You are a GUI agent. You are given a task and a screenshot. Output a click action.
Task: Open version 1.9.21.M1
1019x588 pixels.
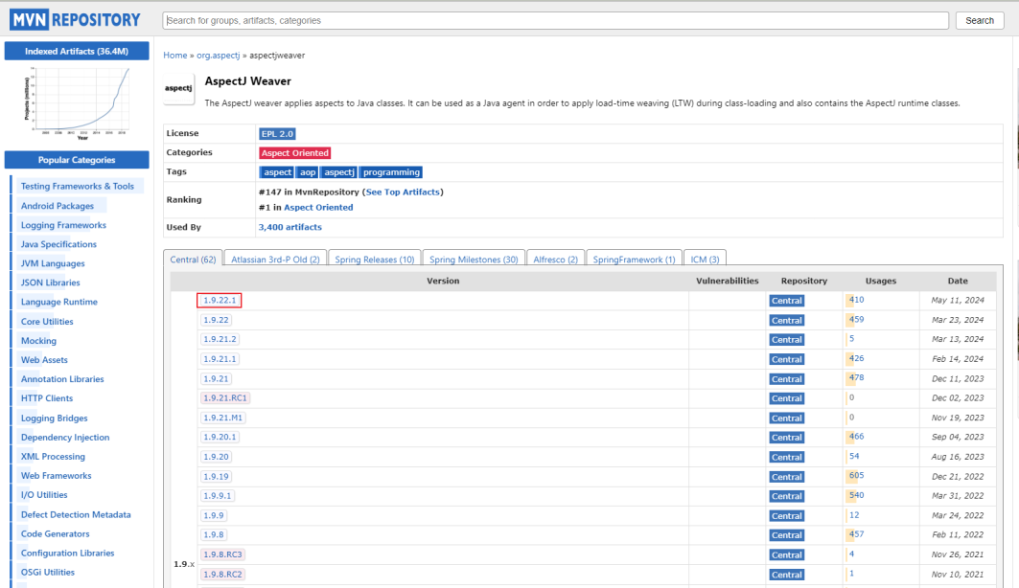click(223, 418)
